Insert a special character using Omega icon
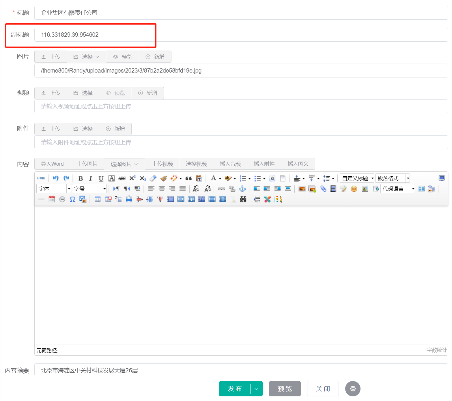Image resolution: width=452 pixels, height=401 pixels. coord(72,199)
